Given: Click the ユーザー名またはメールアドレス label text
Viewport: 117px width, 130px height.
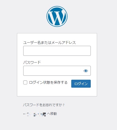Looking at the screenshot, I should tap(49, 43).
